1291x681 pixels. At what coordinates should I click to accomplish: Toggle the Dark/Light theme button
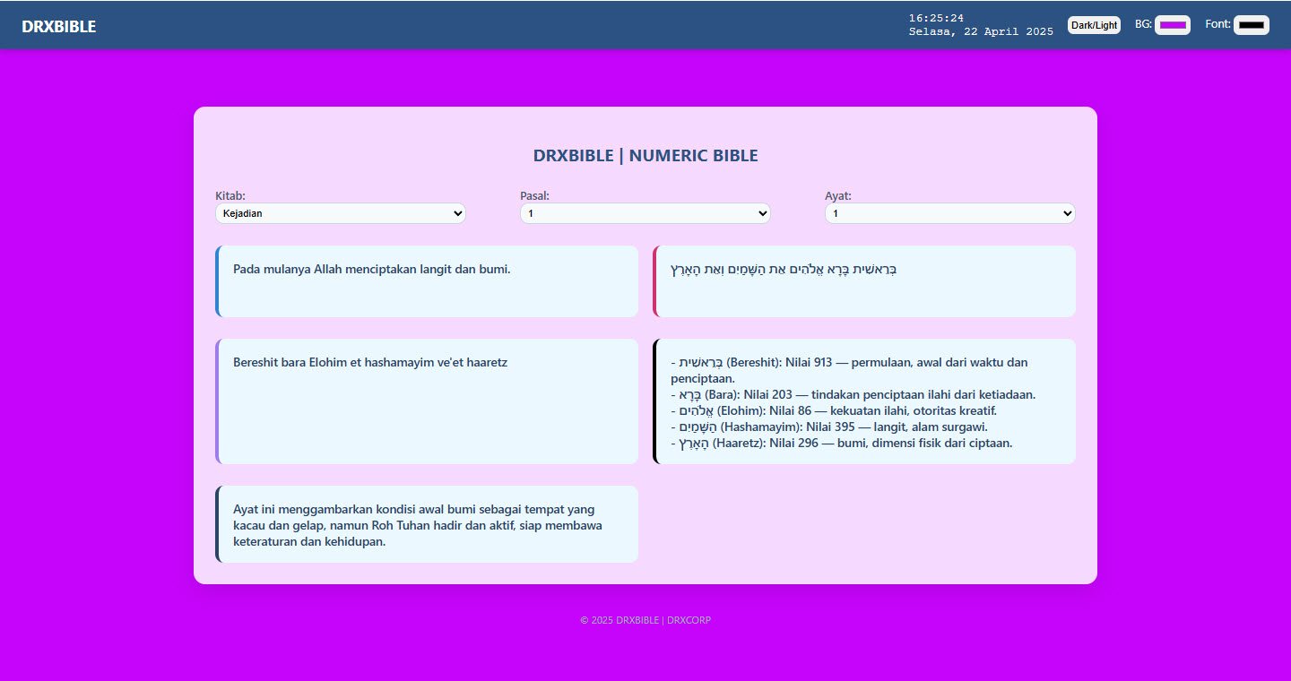pyautogui.click(x=1094, y=25)
